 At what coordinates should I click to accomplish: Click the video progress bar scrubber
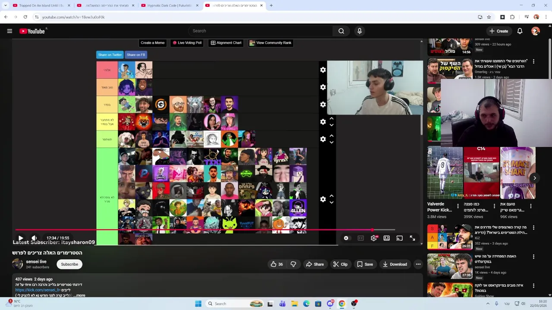pos(372,230)
